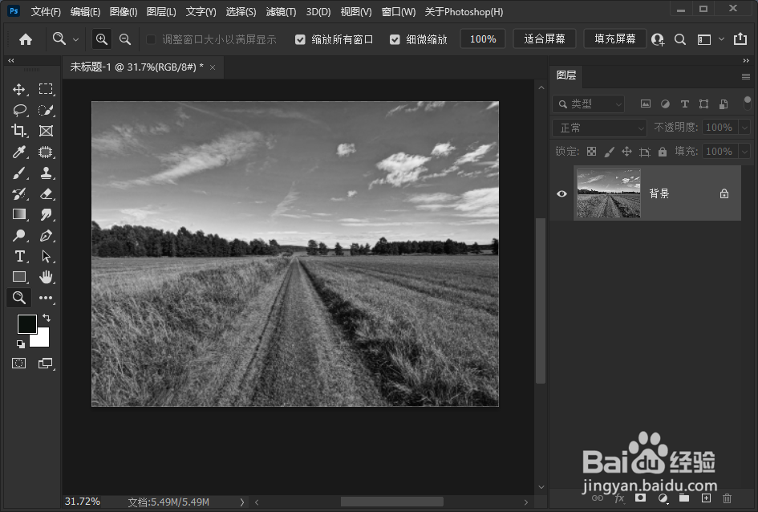Viewport: 758px width, 512px height.
Task: Open the blend mode 正常 dropdown
Action: 599,128
